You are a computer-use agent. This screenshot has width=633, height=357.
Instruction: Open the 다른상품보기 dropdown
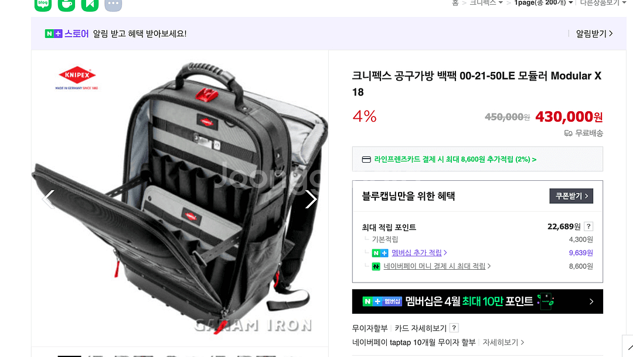603,3
